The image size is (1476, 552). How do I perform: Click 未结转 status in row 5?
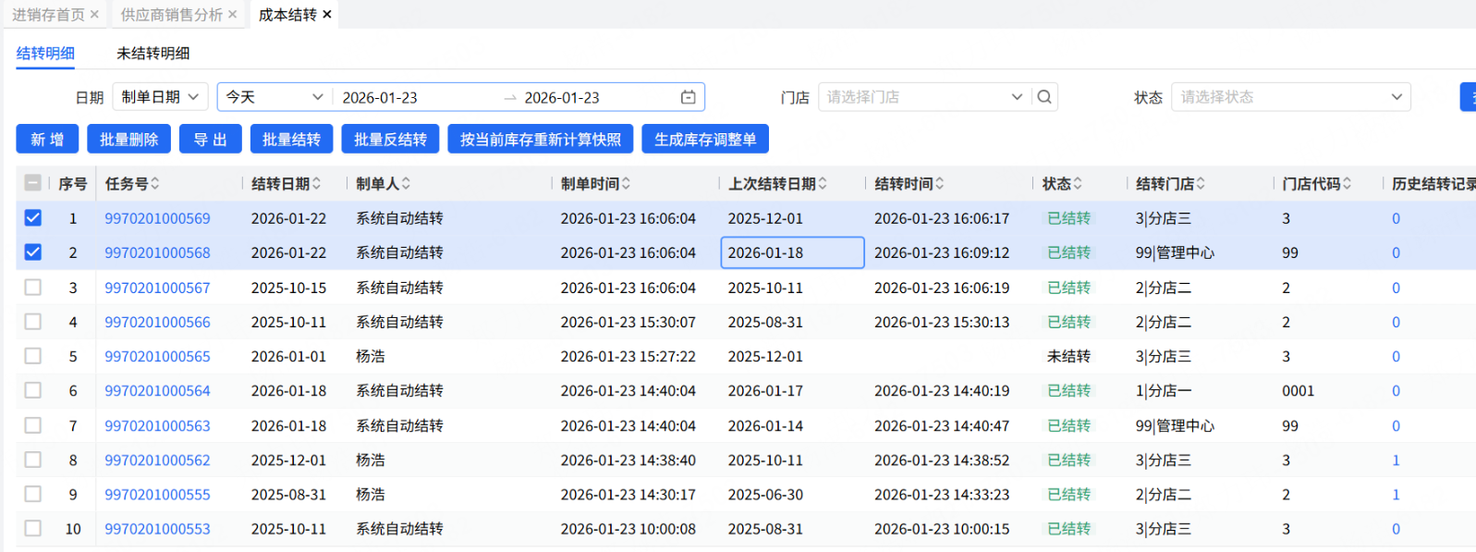1068,356
